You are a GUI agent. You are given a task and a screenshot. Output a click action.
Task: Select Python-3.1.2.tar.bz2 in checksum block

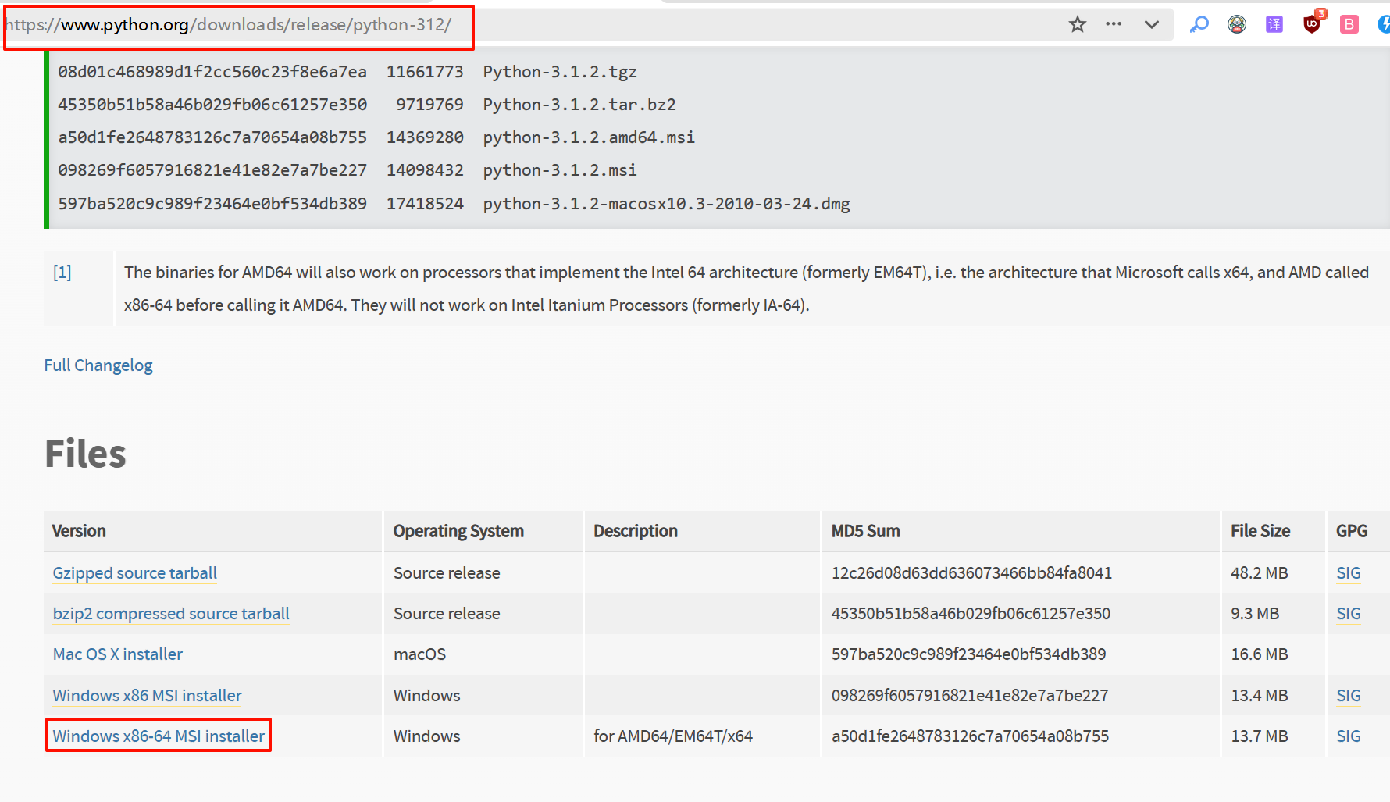coord(579,105)
